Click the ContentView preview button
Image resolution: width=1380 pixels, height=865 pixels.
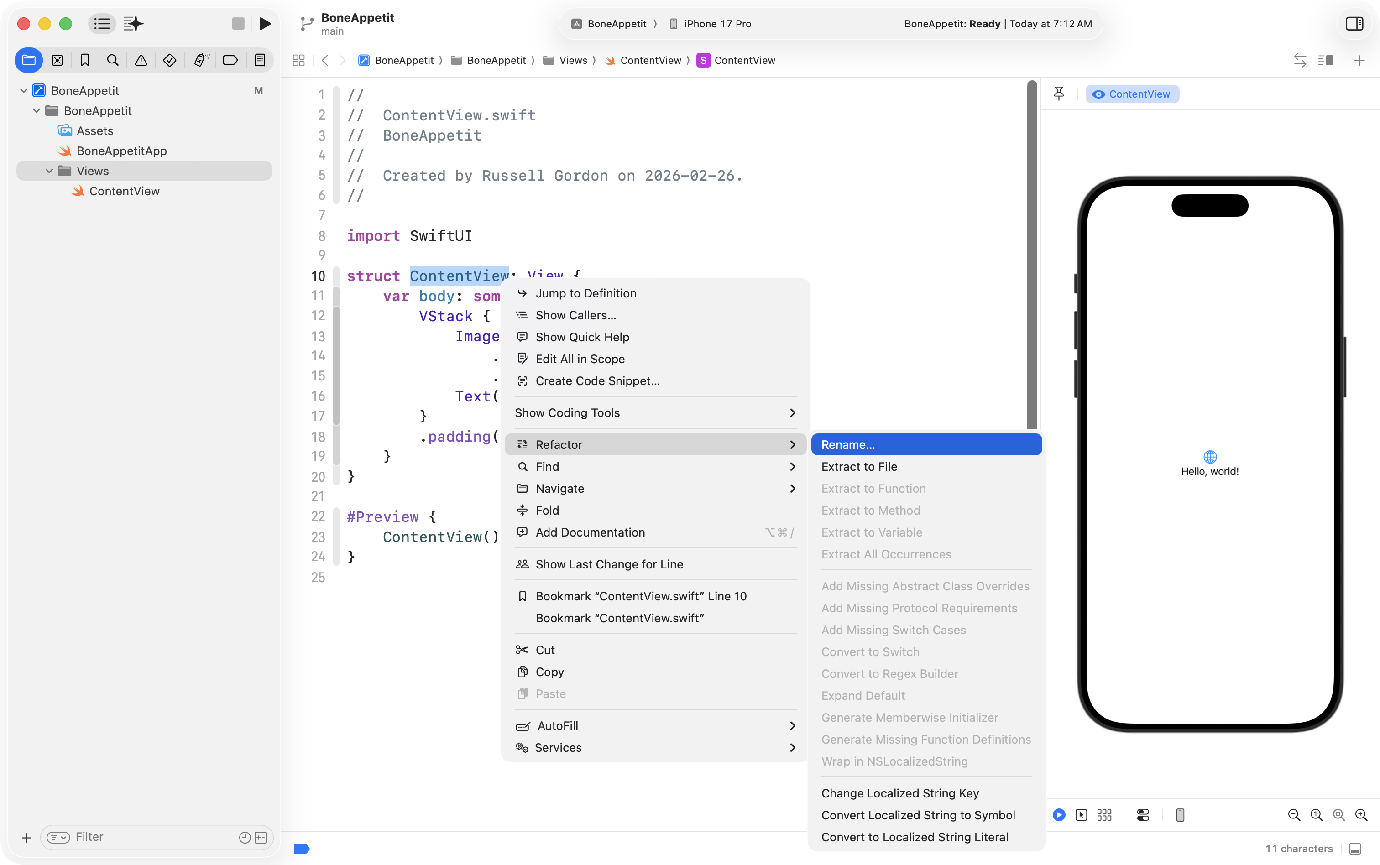1132,94
